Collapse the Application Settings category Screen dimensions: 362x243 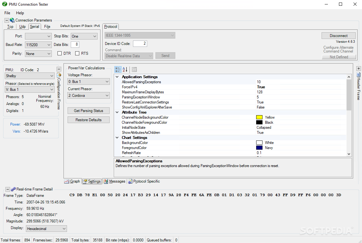[117, 77]
